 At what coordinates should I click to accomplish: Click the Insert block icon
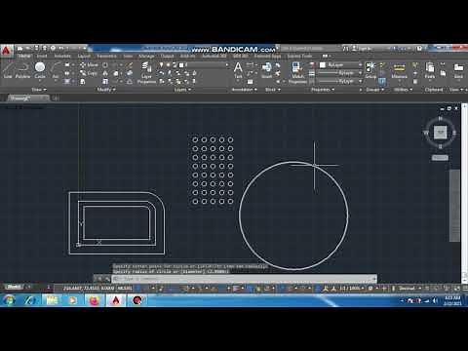pos(266,70)
